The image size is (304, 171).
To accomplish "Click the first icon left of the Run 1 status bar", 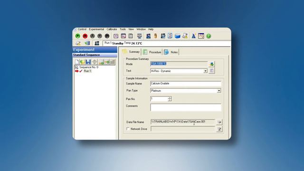I will (x=78, y=43).
